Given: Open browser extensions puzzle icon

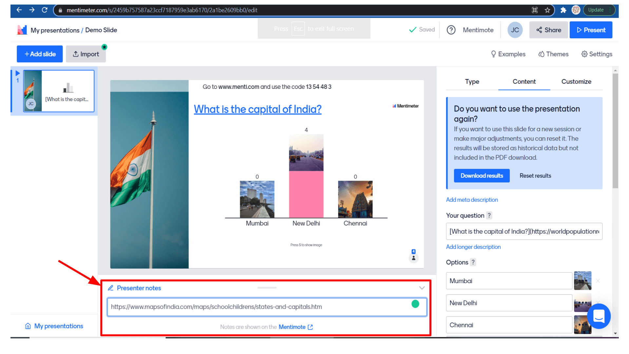Looking at the screenshot, I should pos(563,10).
